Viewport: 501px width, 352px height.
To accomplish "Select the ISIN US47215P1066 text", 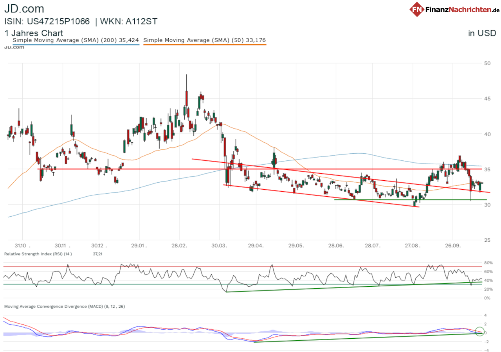I will 47,22.
